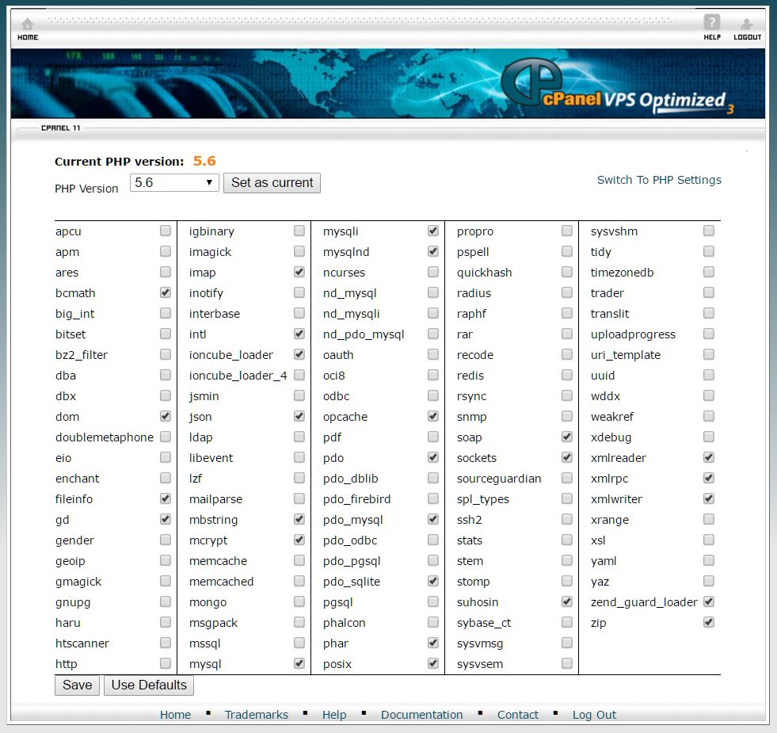Enable the xdebug extension checkbox

pyautogui.click(x=709, y=437)
